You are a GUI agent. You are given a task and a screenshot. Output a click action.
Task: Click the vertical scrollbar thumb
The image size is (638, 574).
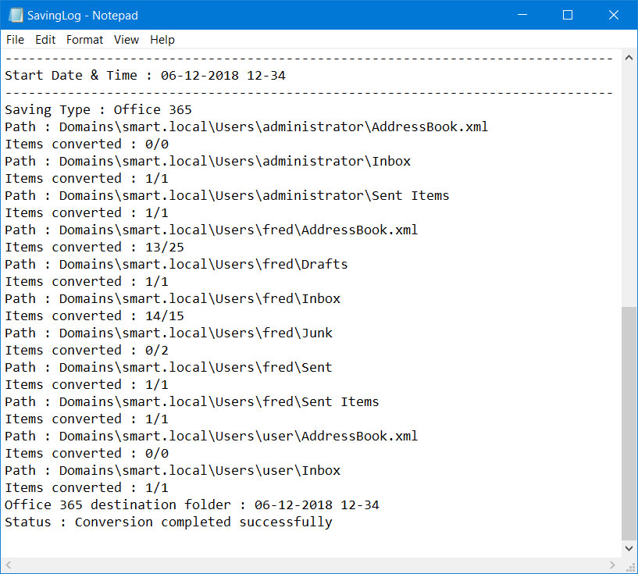[x=629, y=423]
